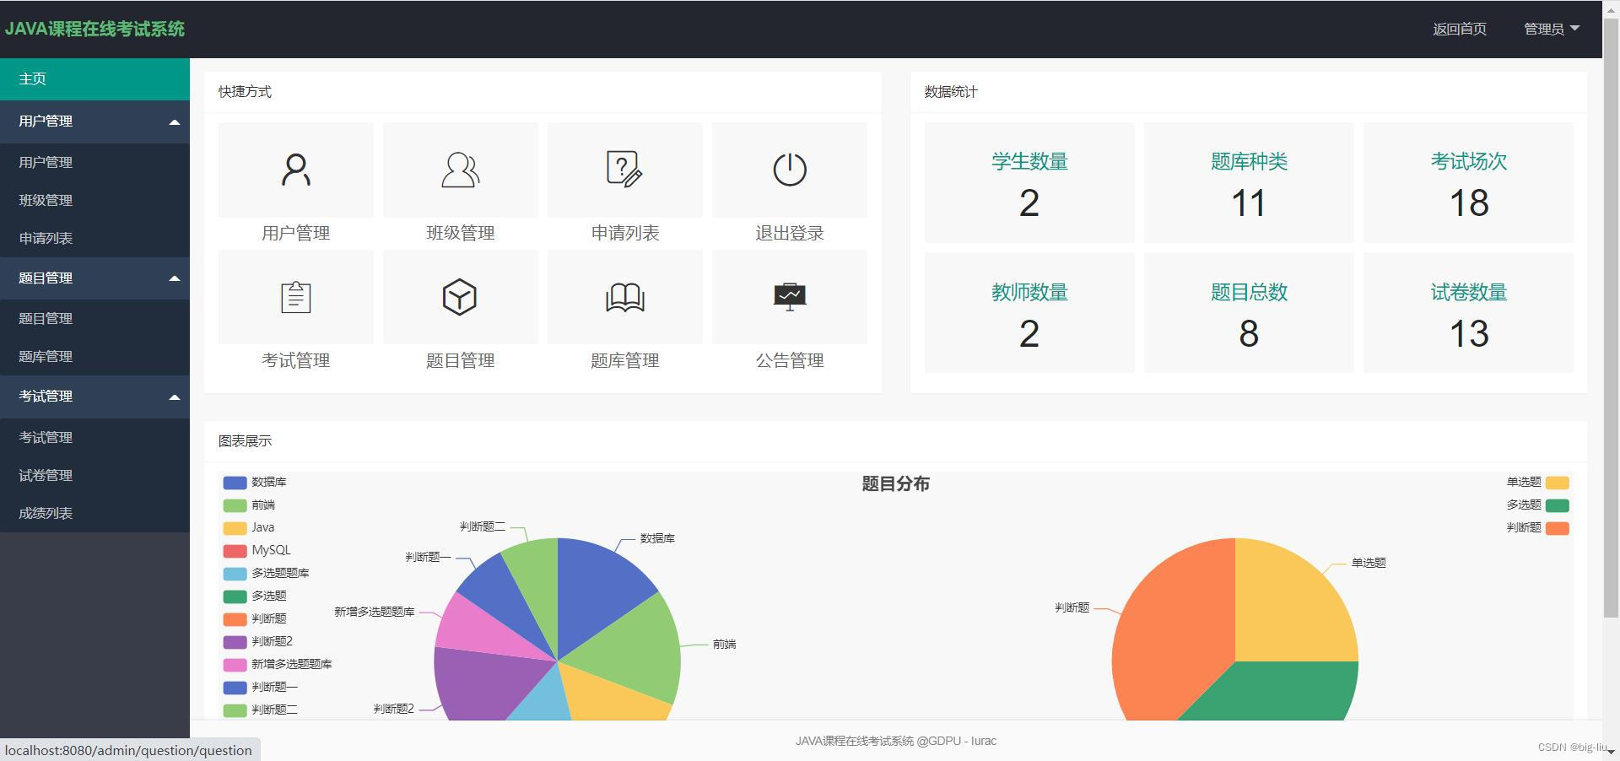Toggle 数据库 legend swatch in chart
This screenshot has width=1620, height=761.
235,483
